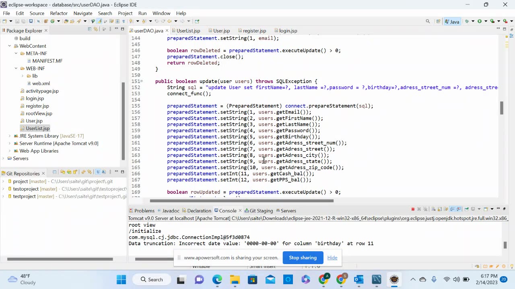Click the Hide link in sharing bar
The image size is (515, 289).
[x=332, y=258]
